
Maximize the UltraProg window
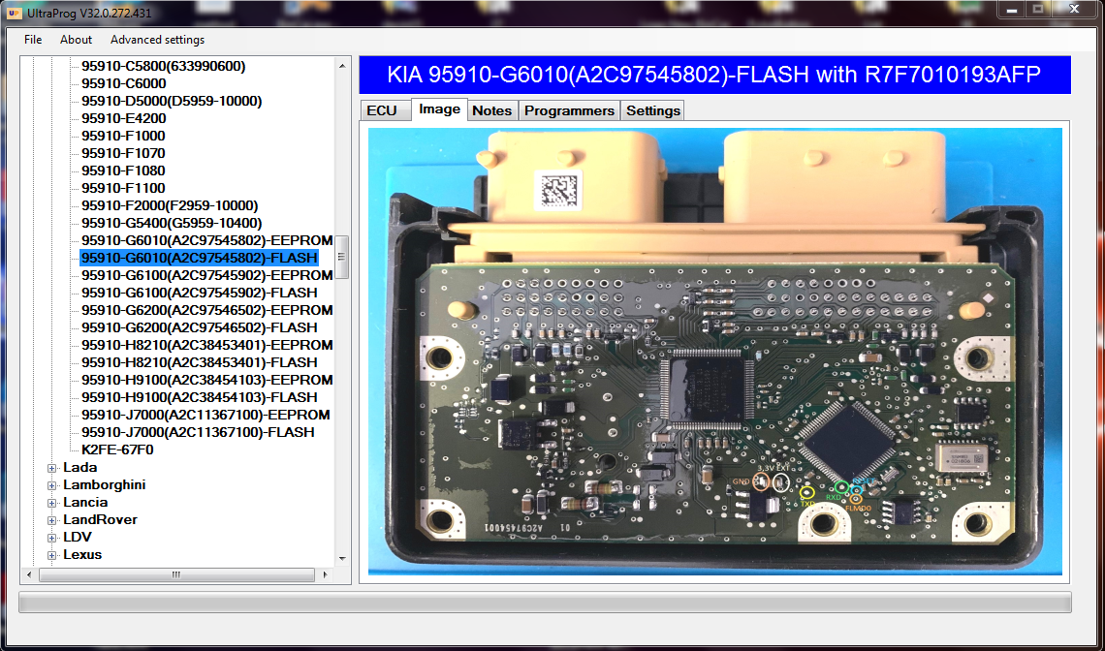click(1037, 10)
